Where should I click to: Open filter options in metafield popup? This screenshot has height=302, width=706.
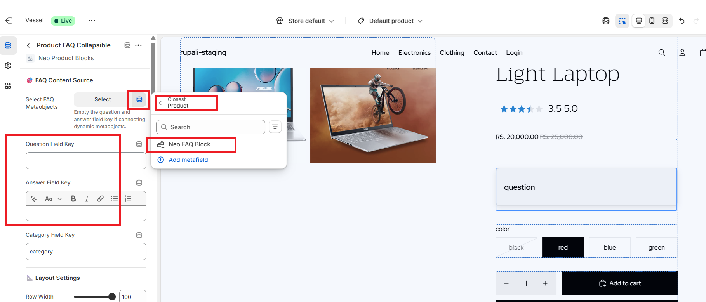click(x=275, y=127)
